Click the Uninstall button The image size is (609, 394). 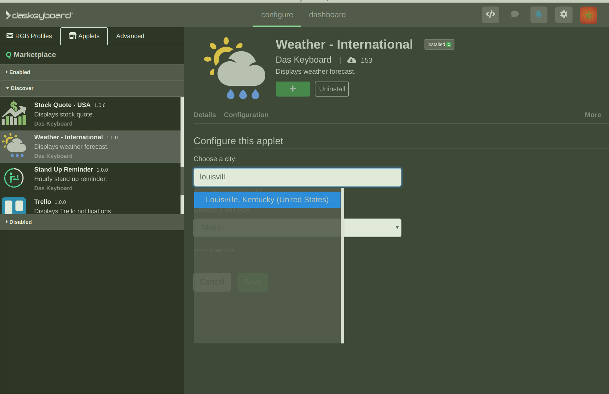pos(331,89)
